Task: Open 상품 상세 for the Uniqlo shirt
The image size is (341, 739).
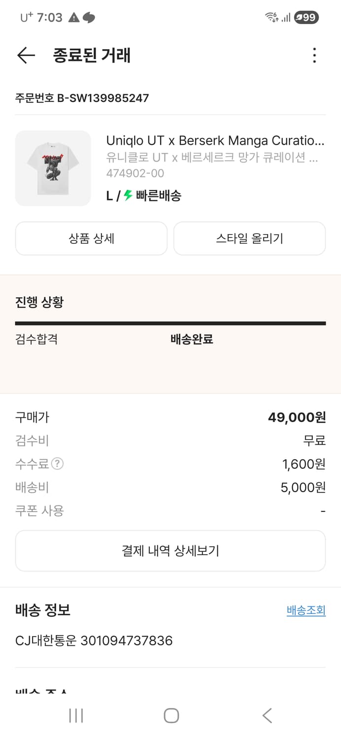Action: tap(91, 238)
